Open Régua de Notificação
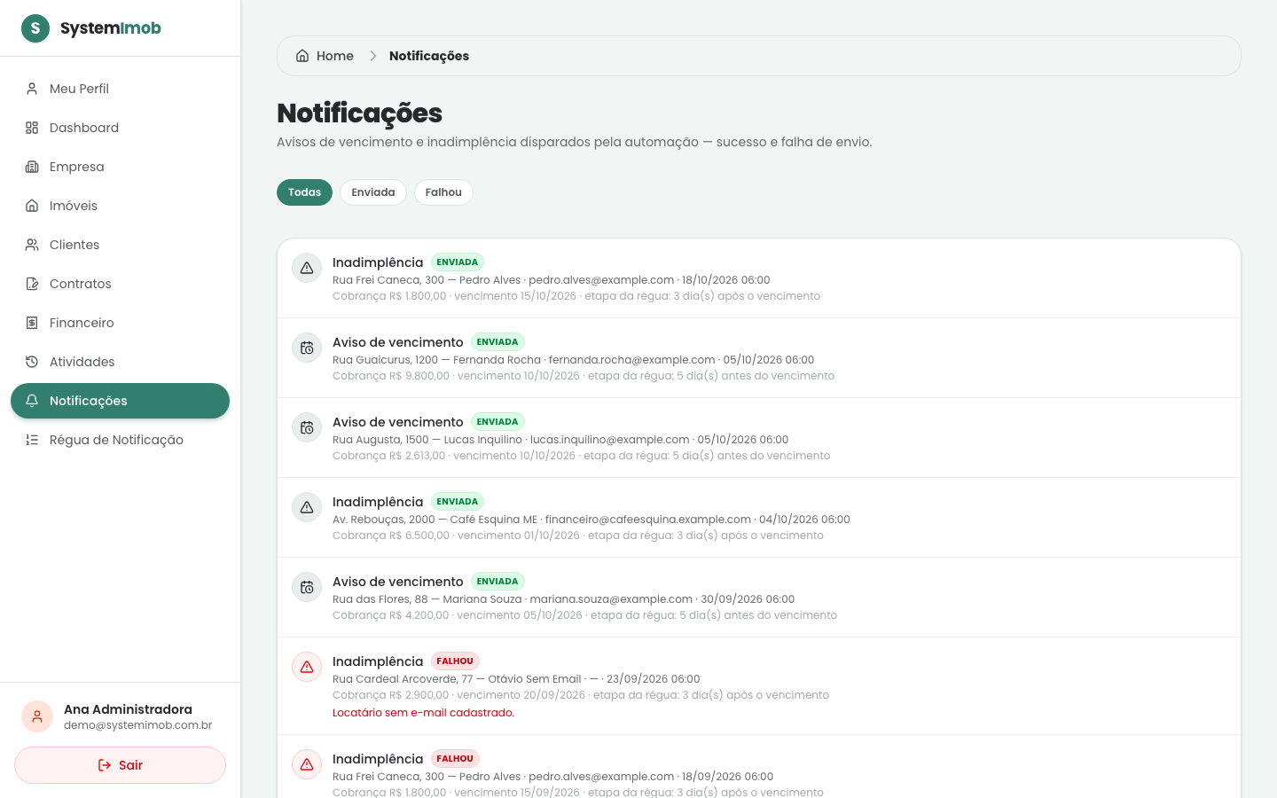1277x798 pixels. click(120, 440)
